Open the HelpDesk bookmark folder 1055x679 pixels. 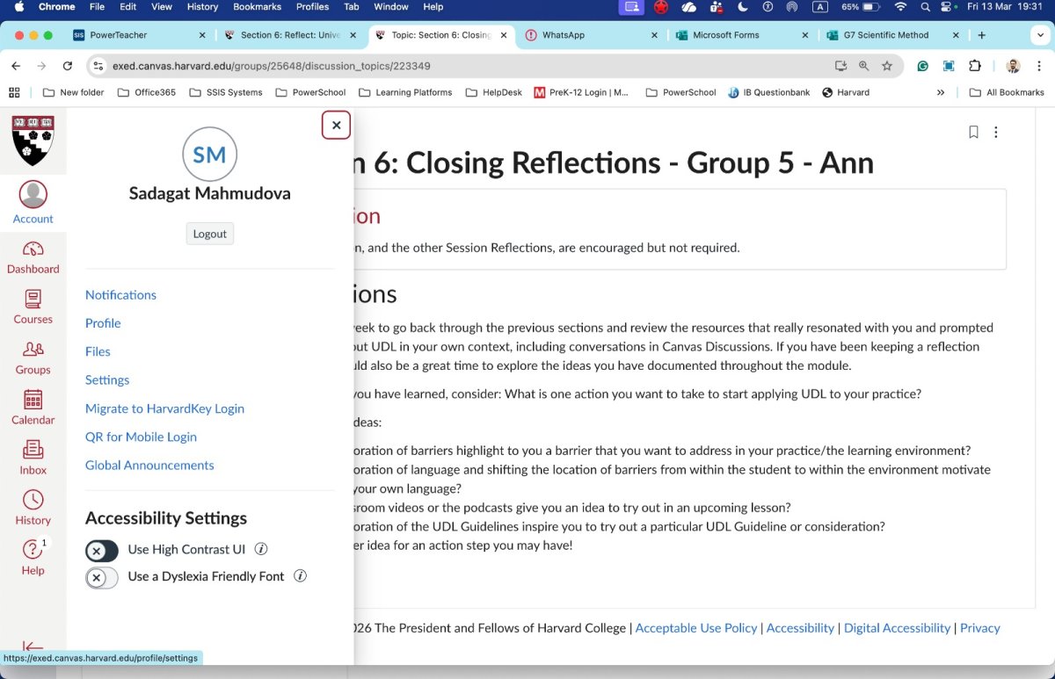(x=493, y=92)
